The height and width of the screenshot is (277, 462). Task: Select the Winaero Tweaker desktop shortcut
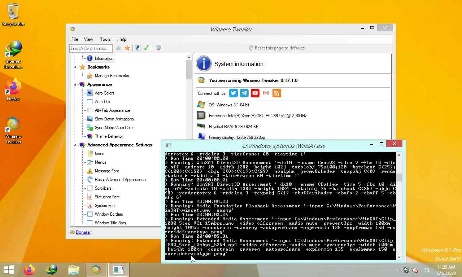click(x=13, y=131)
